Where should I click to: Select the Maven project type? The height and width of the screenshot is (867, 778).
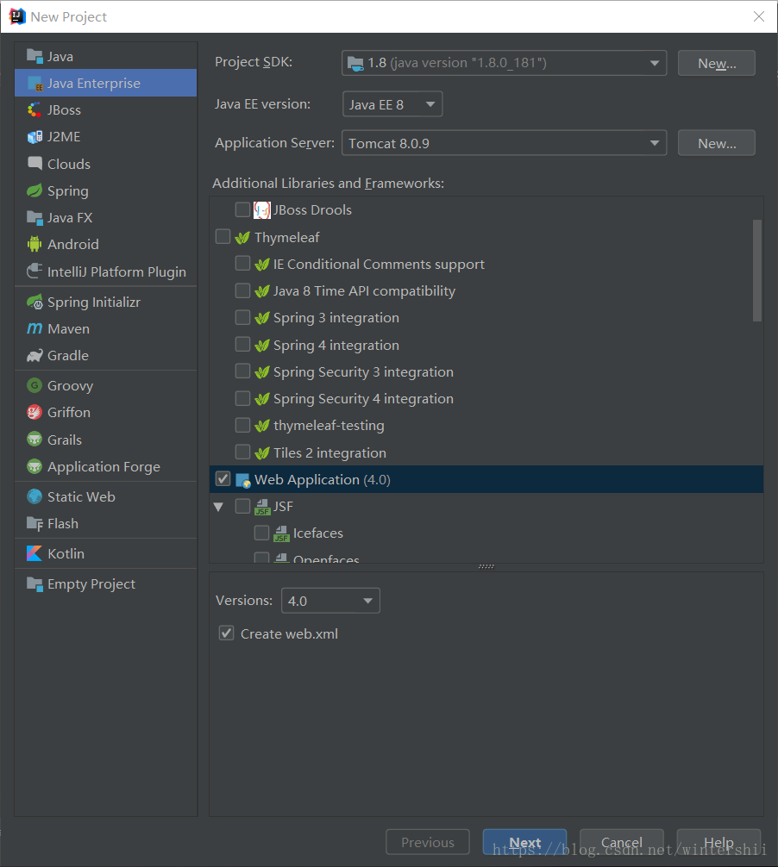pos(106,328)
